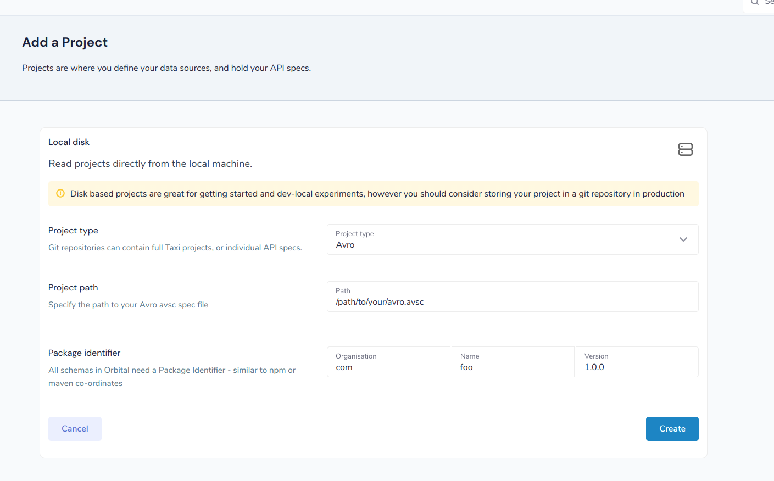This screenshot has height=481, width=774.
Task: Click the warning icon in the yellow banner
Action: tap(60, 193)
